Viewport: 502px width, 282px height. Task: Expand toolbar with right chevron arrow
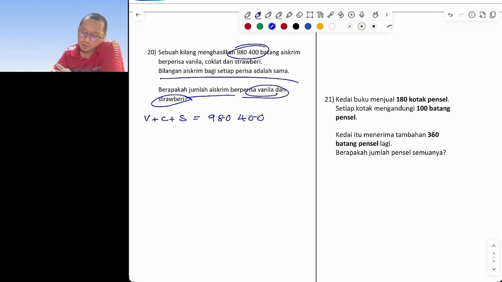386,15
